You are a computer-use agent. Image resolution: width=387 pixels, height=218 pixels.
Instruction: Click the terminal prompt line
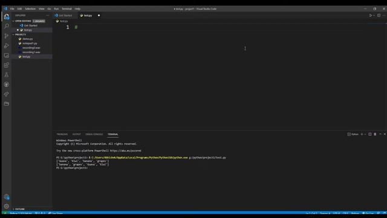[x=72, y=168]
